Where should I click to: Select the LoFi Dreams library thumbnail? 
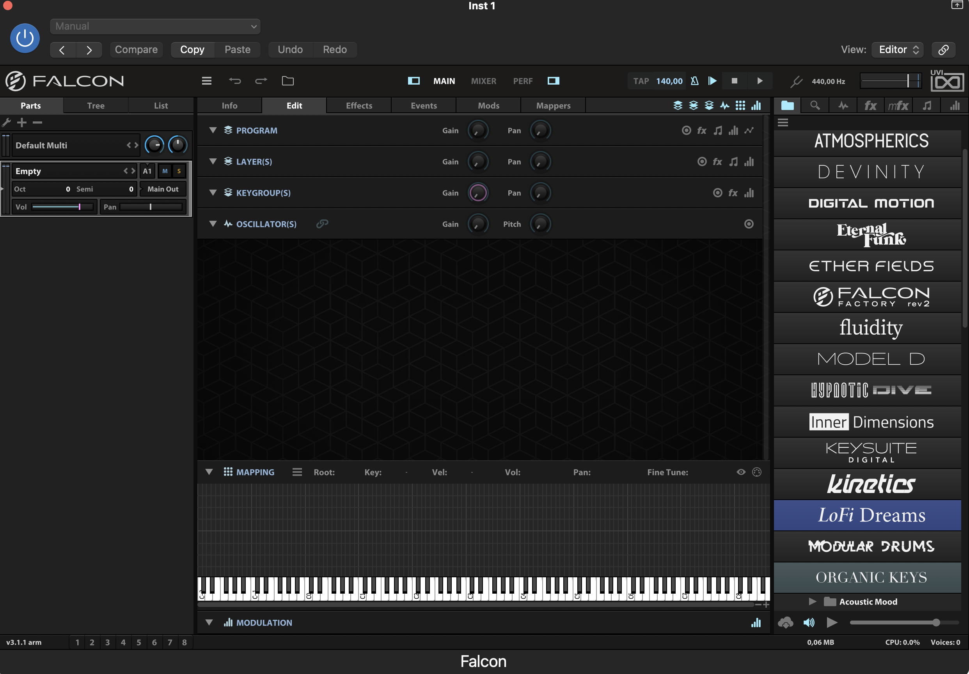[867, 515]
